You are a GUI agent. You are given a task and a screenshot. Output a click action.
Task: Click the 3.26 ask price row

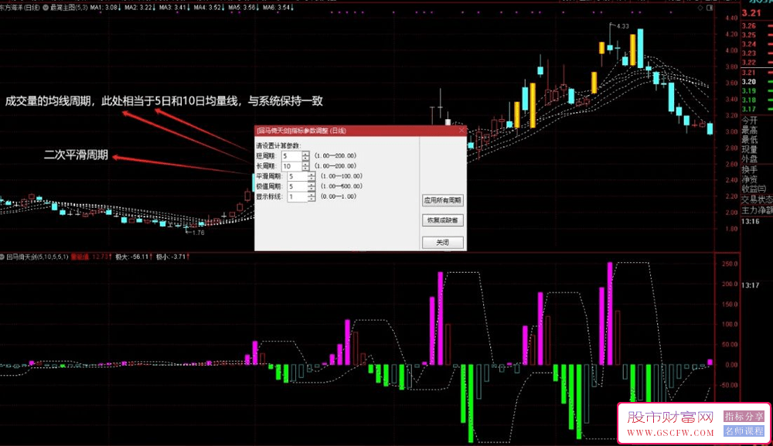coord(749,26)
